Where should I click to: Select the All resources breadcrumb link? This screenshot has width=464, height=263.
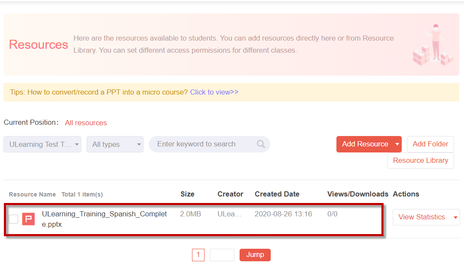coord(86,123)
